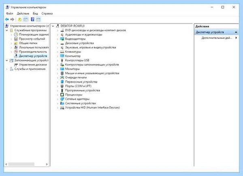Open the Действие menu
The width and height of the screenshot is (243, 176).
point(23,13)
